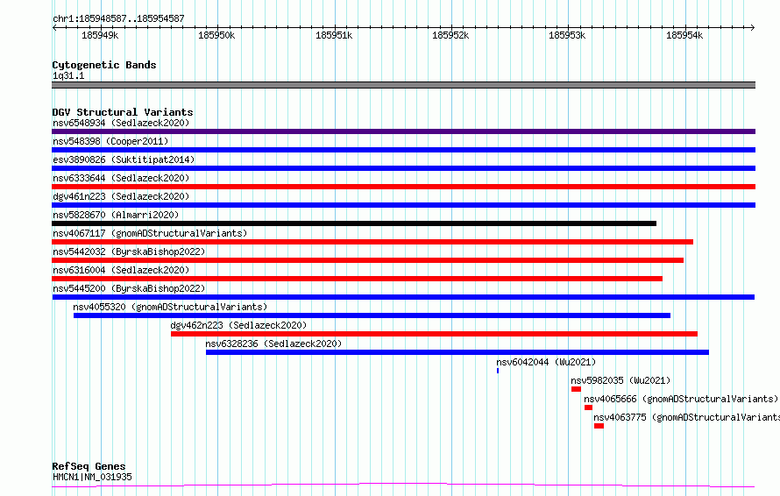This screenshot has width=780, height=496.
Task: Click the DGV Structural Variants heading
Action: (x=123, y=112)
